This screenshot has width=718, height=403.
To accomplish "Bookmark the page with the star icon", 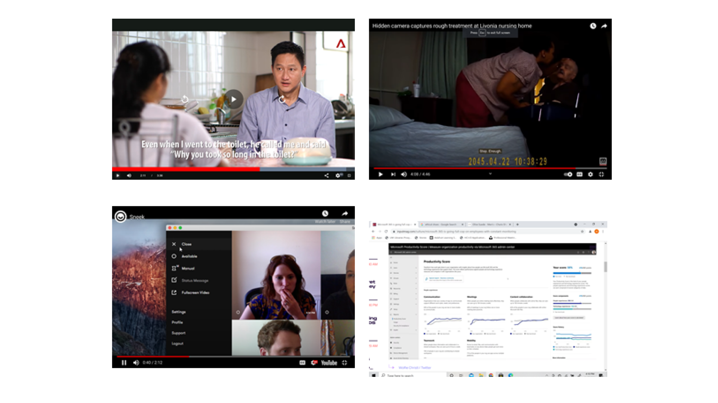I will pos(582,231).
